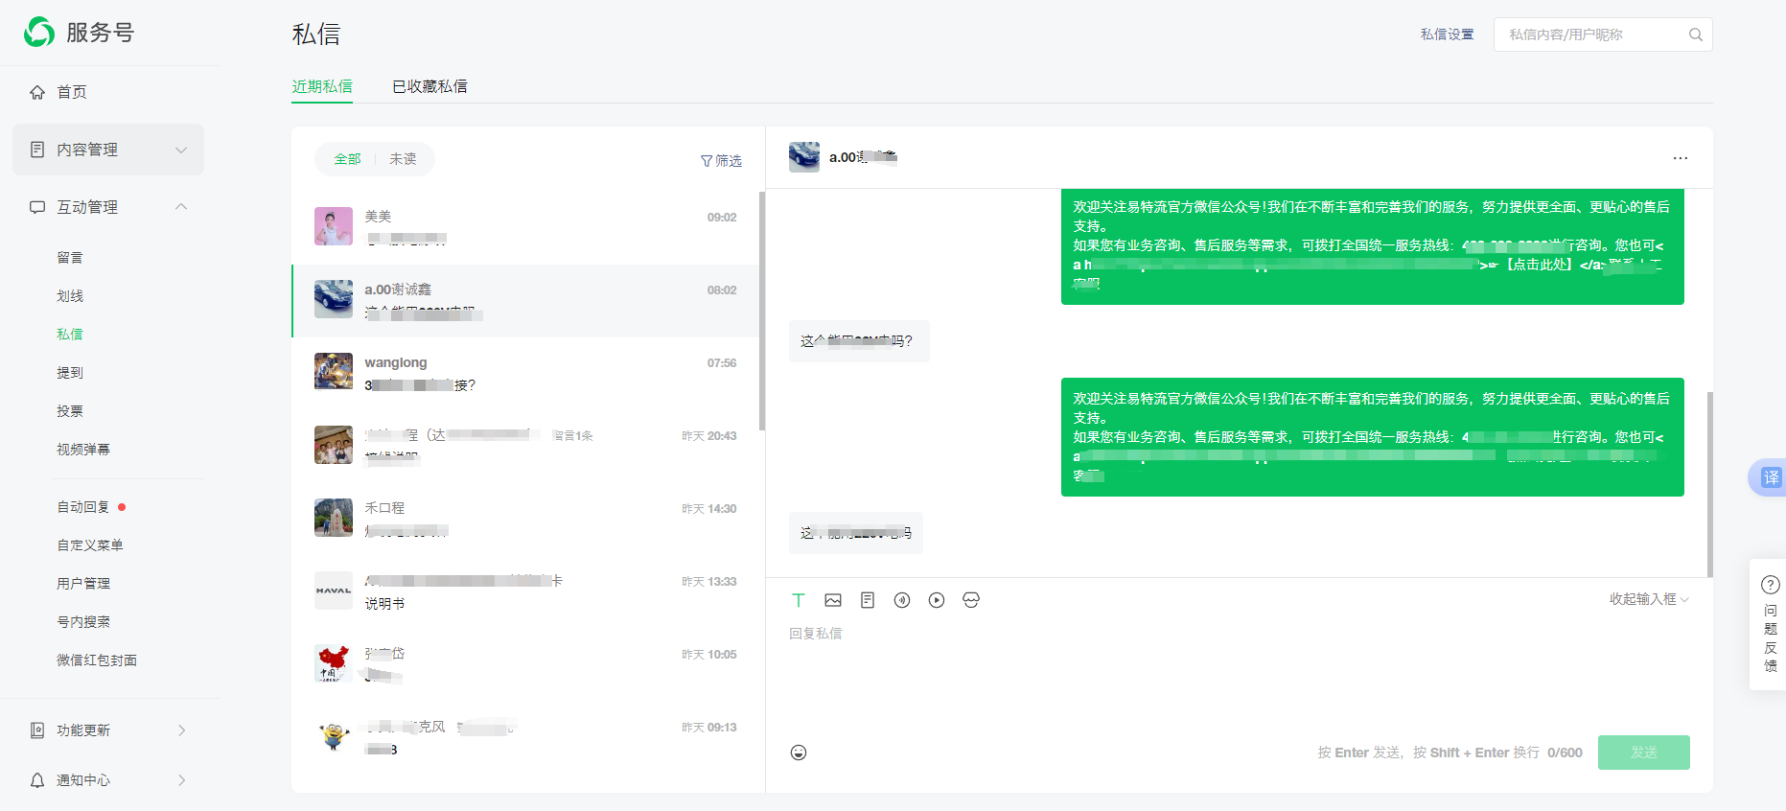Open 视频弹幕 in the sidebar

83,450
